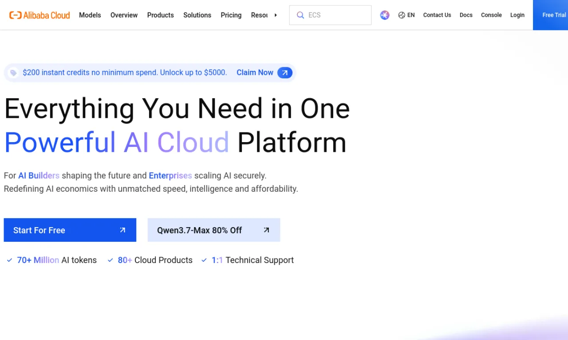Click the 80+ Cloud Products text
This screenshot has height=340, width=568.
tap(155, 260)
